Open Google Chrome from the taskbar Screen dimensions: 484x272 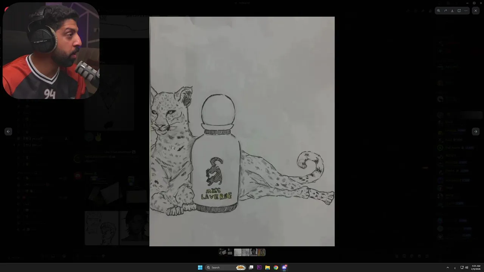pos(276,267)
